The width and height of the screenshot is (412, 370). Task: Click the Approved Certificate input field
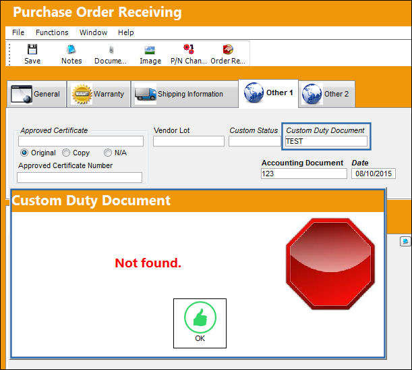pyautogui.click(x=81, y=141)
